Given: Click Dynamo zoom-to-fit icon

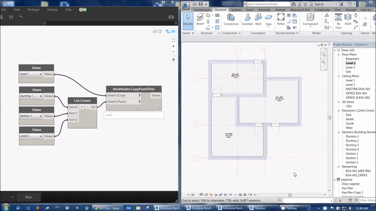Looking at the screenshot, I should [173, 39].
